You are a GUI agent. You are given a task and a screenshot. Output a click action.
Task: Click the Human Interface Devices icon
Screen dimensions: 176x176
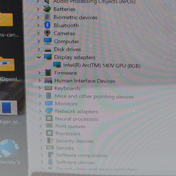(48, 81)
